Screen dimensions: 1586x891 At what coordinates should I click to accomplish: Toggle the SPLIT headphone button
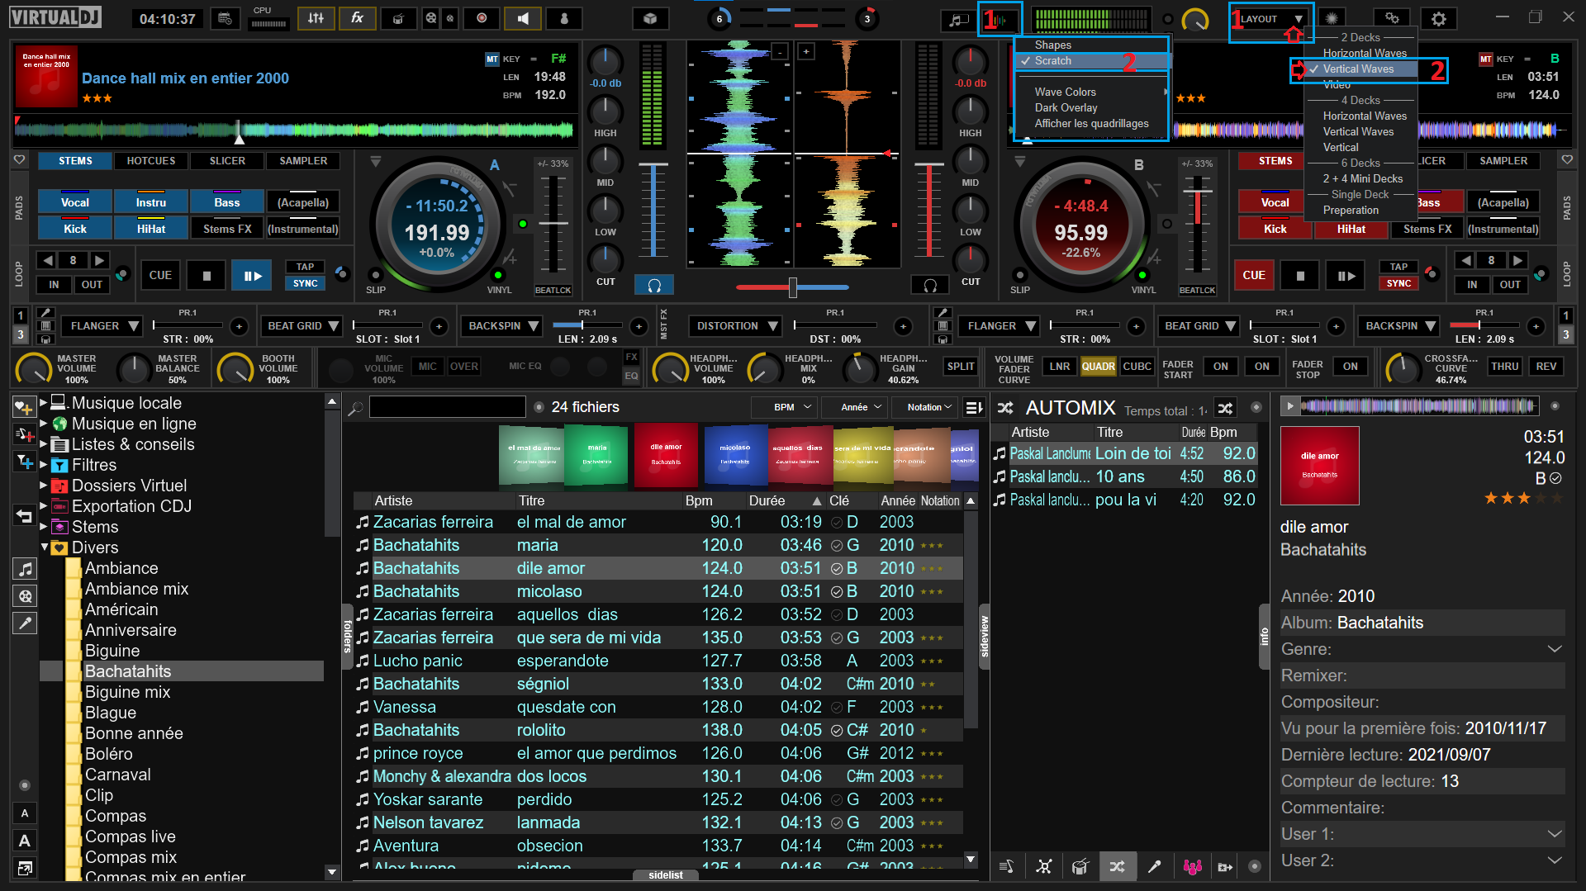961,367
